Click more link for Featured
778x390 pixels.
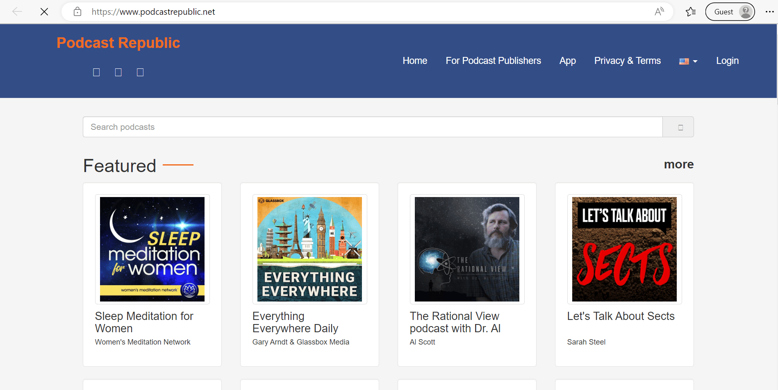(679, 164)
